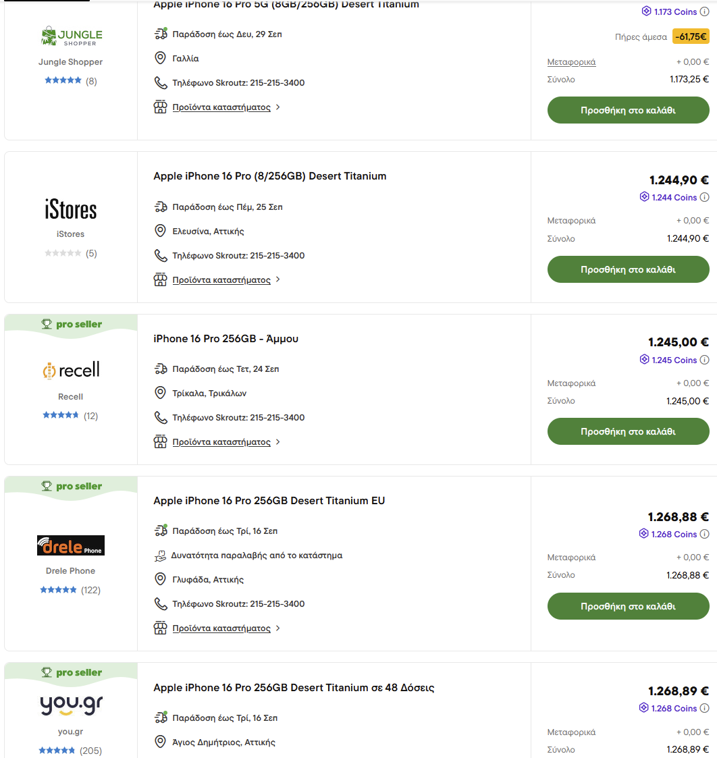Open info icon next to Drele's 1.268 Coins
Image resolution: width=717 pixels, height=758 pixels.
704,534
